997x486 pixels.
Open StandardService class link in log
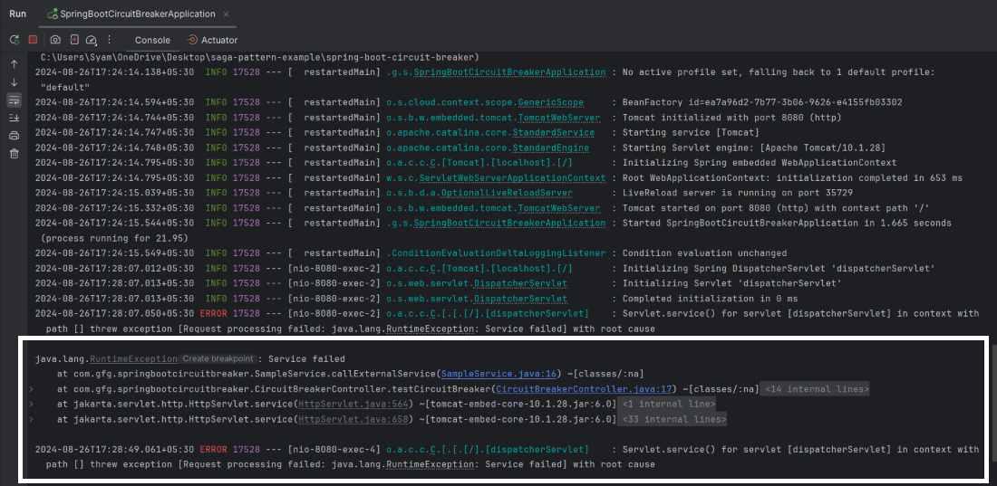553,133
